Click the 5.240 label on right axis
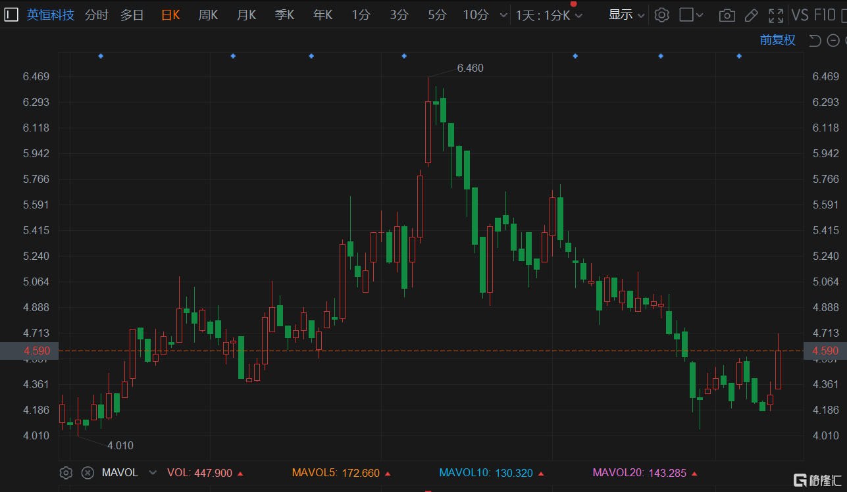 pyautogui.click(x=826, y=257)
